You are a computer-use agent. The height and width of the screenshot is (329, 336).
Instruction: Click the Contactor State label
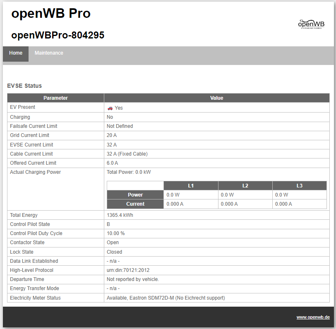(27, 243)
